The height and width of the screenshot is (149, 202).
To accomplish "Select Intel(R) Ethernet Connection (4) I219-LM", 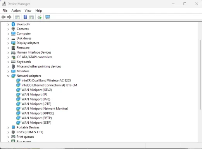I will click(49, 85).
